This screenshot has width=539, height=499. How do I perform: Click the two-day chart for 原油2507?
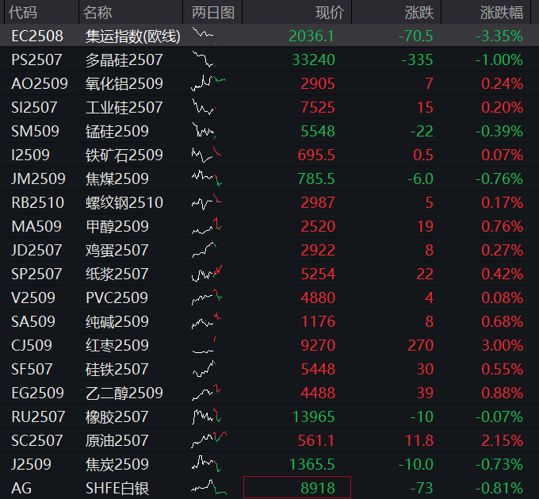click(x=209, y=440)
